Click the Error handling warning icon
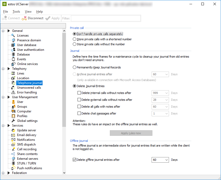The height and width of the screenshot is (180, 221). tap(13, 92)
